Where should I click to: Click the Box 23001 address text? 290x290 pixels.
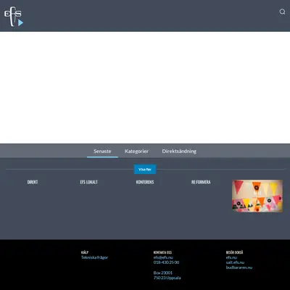click(x=163, y=273)
